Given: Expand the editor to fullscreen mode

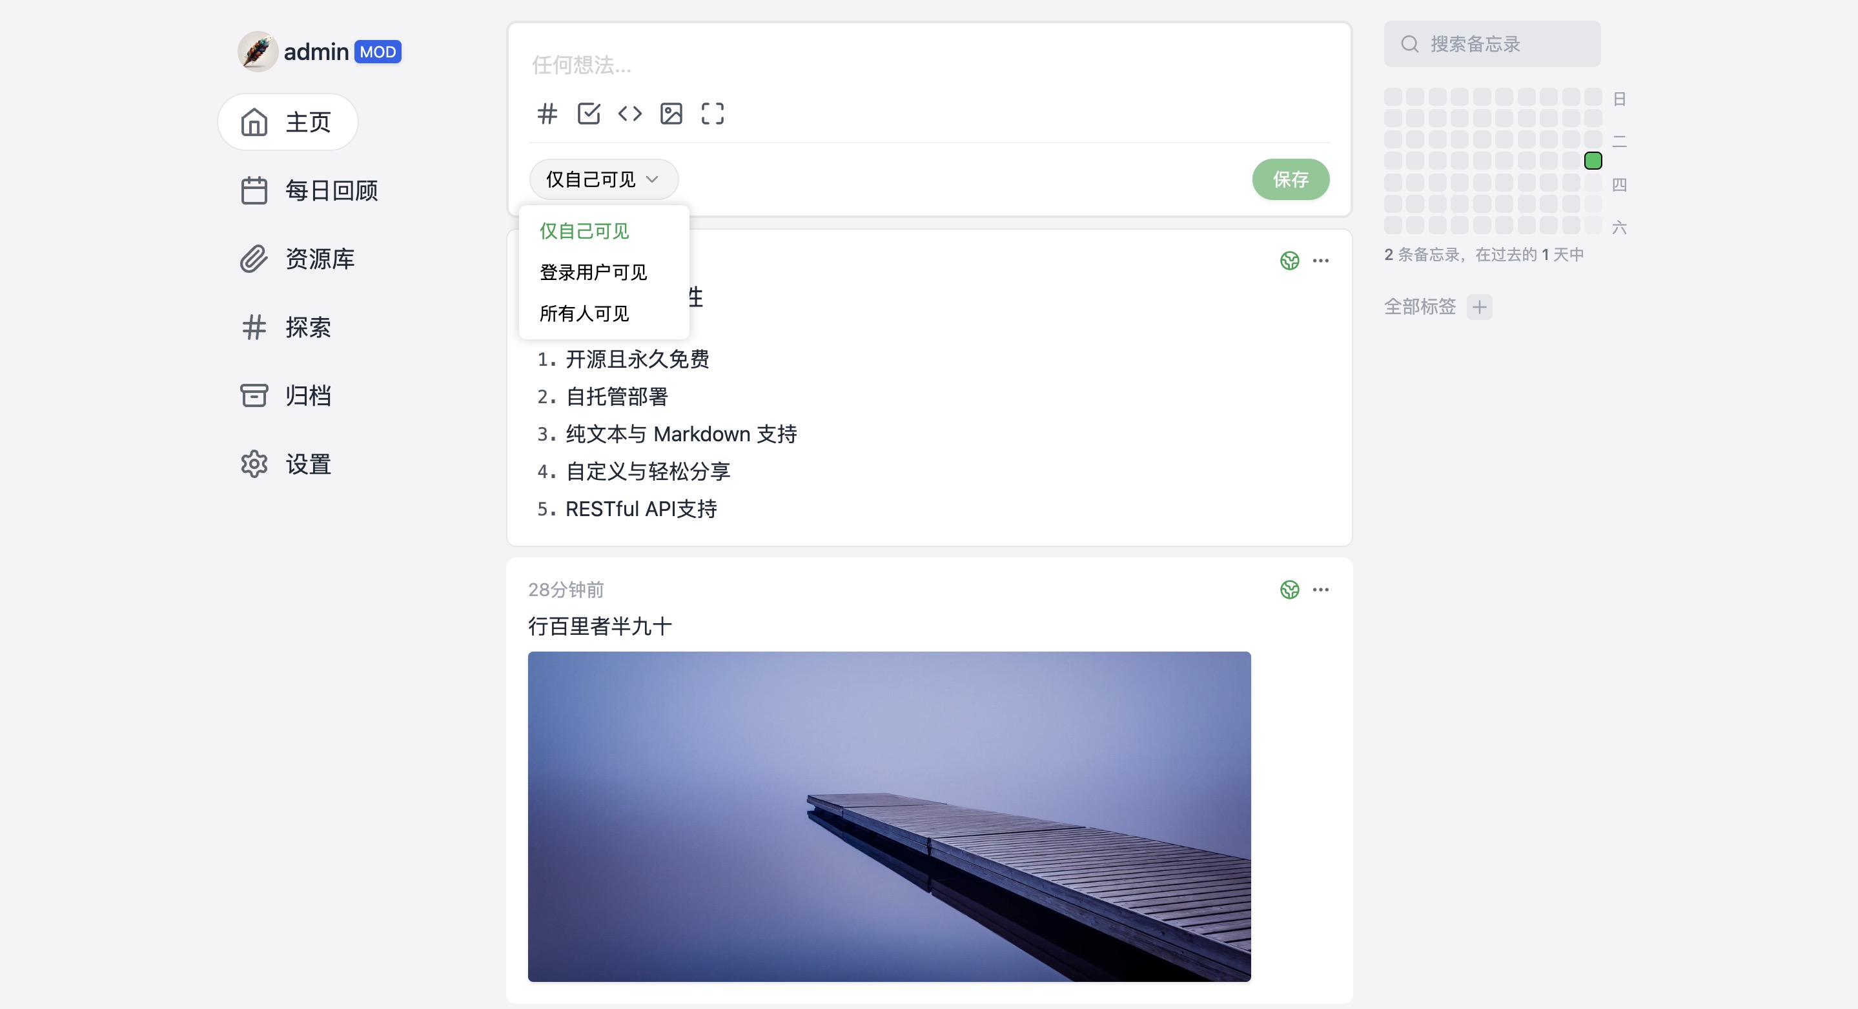Looking at the screenshot, I should (x=713, y=114).
